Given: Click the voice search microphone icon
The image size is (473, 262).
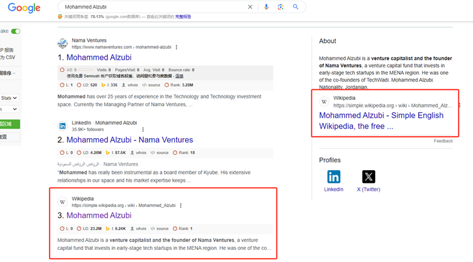Looking at the screenshot, I should coord(266,7).
